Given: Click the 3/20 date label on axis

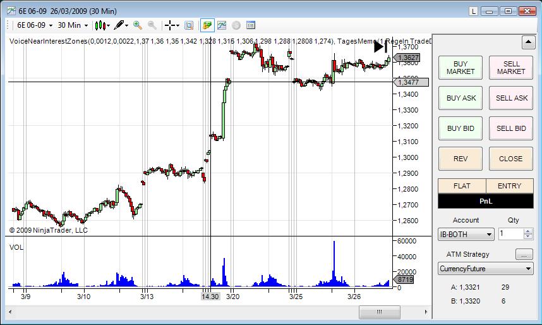Looking at the screenshot, I should pos(232,297).
